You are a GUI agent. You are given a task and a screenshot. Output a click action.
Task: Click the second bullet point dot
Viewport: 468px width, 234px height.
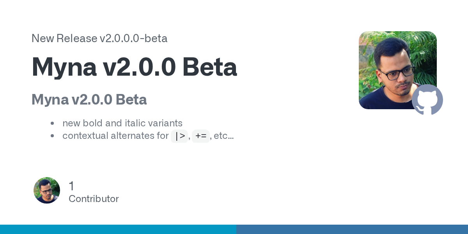pyautogui.click(x=52, y=136)
